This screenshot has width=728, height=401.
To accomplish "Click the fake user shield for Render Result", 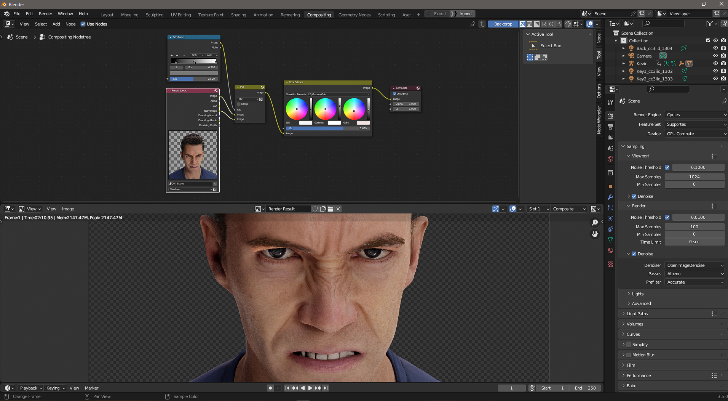I will tap(315, 209).
